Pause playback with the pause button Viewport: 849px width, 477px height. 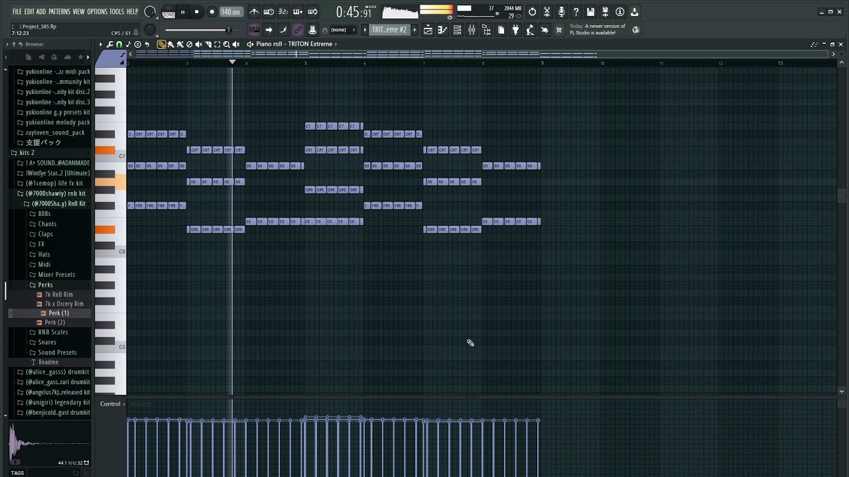(183, 12)
